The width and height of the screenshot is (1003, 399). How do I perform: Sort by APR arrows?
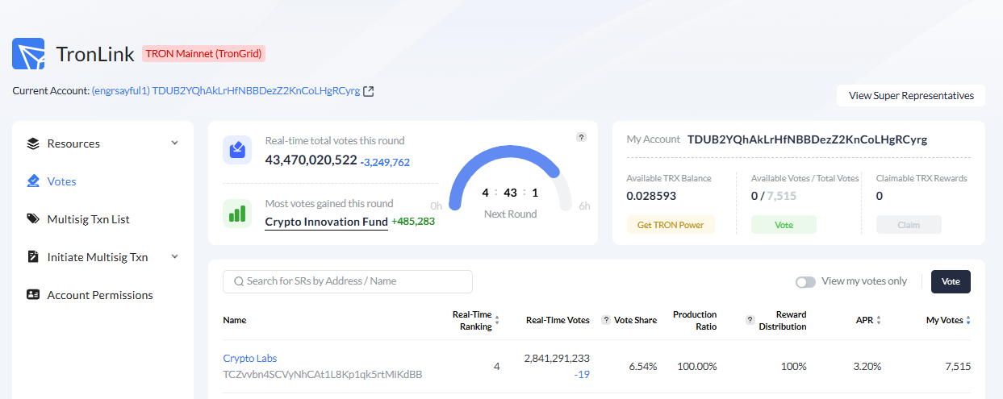pyautogui.click(x=879, y=320)
